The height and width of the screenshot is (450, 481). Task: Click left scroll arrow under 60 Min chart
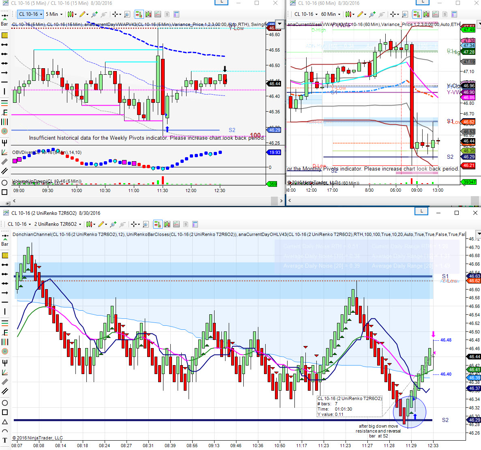point(290,201)
